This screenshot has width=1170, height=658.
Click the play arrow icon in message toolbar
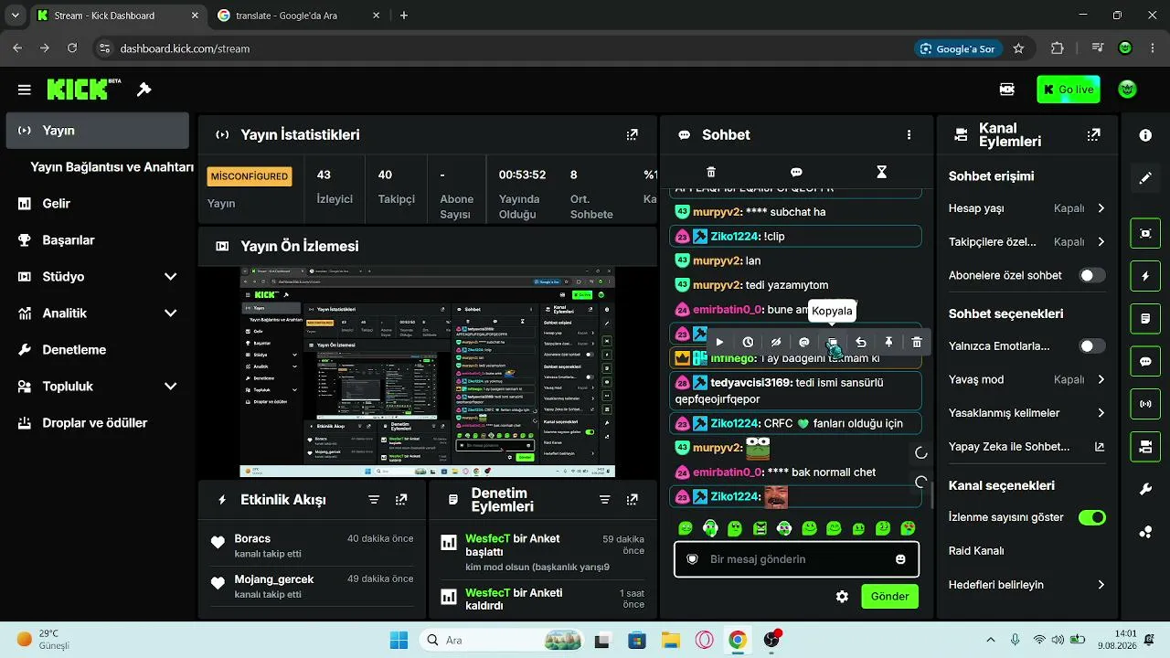(x=719, y=342)
